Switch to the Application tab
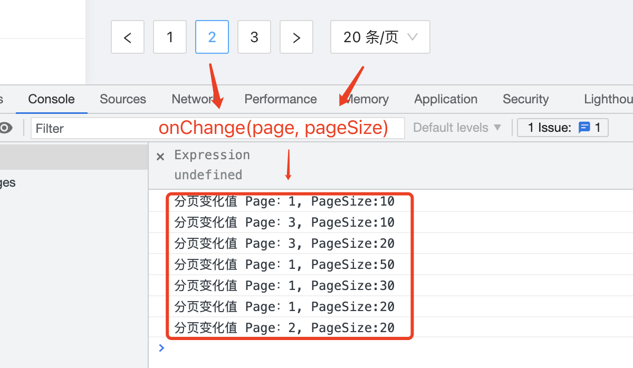Image resolution: width=633 pixels, height=368 pixels. 446,99
